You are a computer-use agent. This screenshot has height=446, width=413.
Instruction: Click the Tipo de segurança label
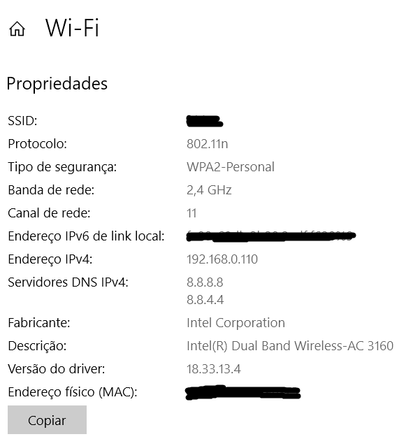click(x=62, y=167)
